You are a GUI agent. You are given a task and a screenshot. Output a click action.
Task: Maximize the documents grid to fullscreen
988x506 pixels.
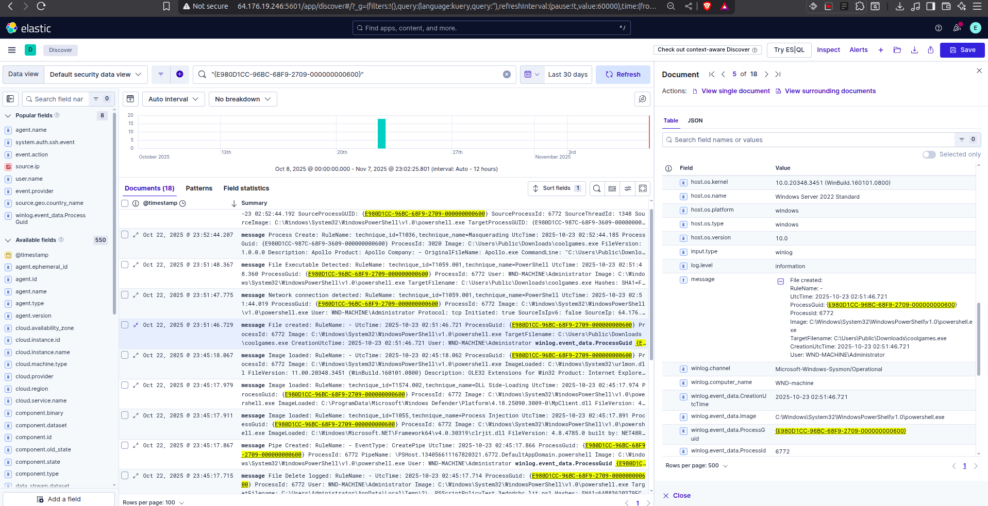coord(643,188)
